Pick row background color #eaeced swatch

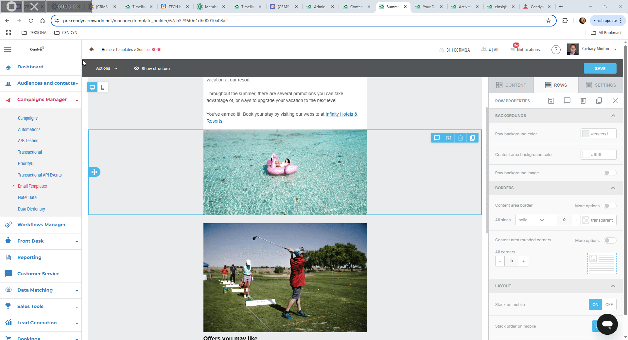coord(586,134)
